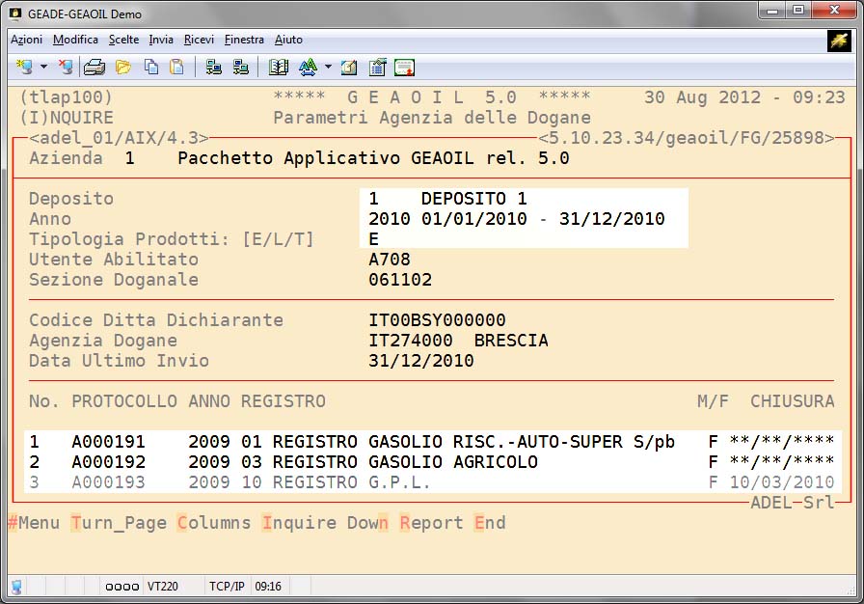The height and width of the screenshot is (604, 864).
Task: Open the Finestra menu
Action: coord(244,40)
